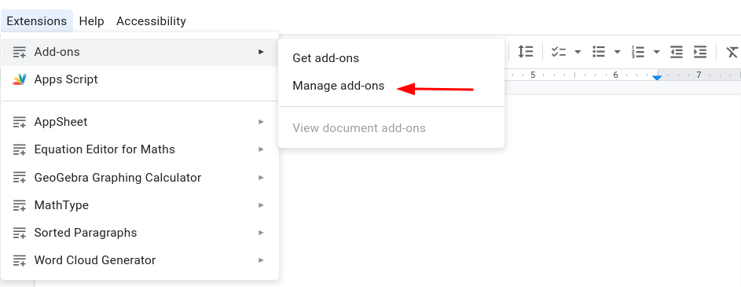Open the bulleted list options dropdown arrow
The image size is (741, 287).
pyautogui.click(x=617, y=52)
